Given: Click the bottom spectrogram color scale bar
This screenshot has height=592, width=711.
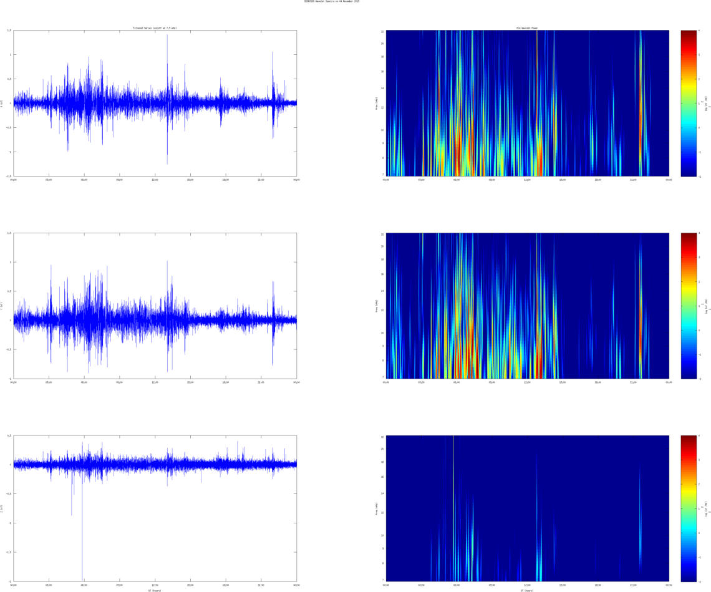Looking at the screenshot, I should tap(689, 508).
